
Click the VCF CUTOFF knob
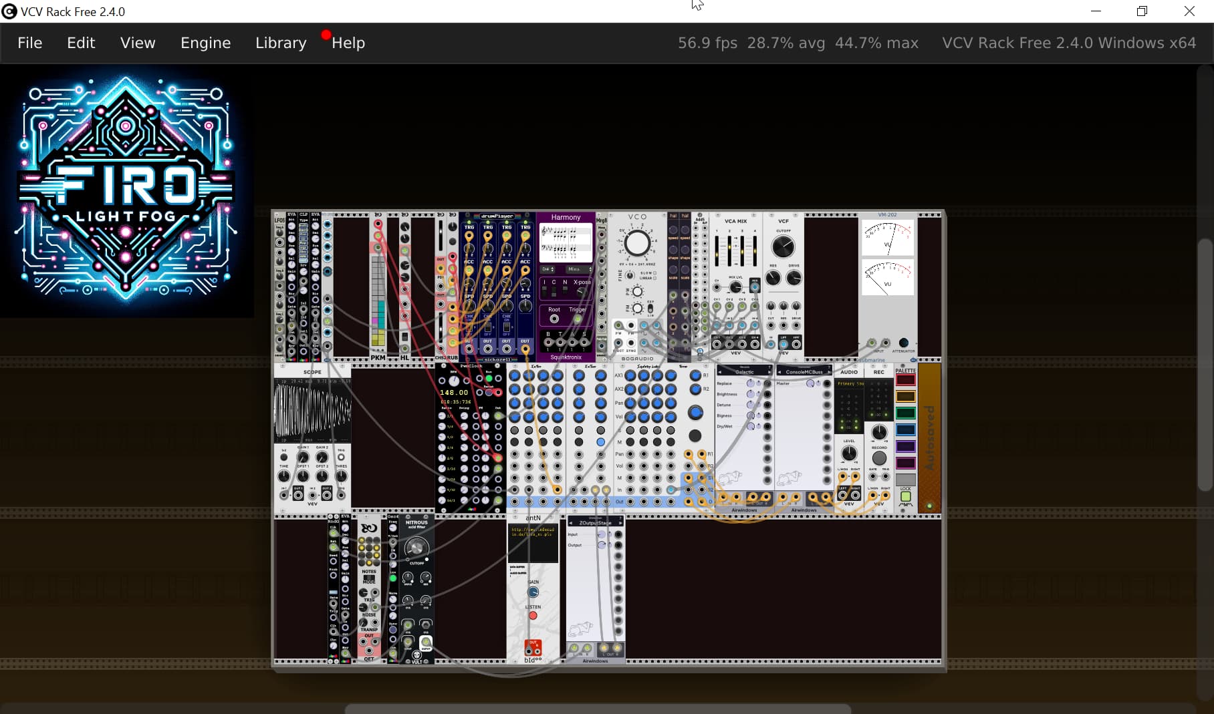coord(783,246)
